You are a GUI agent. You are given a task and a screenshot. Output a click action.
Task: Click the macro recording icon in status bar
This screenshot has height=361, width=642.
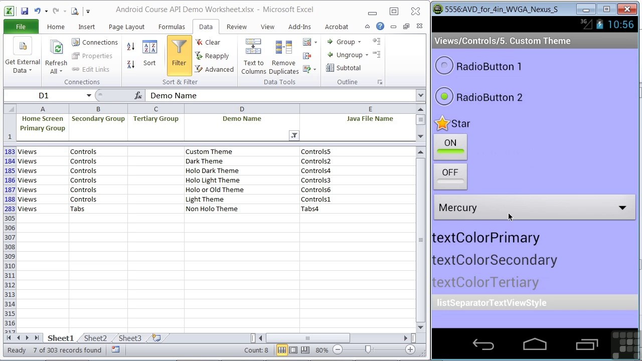116,350
